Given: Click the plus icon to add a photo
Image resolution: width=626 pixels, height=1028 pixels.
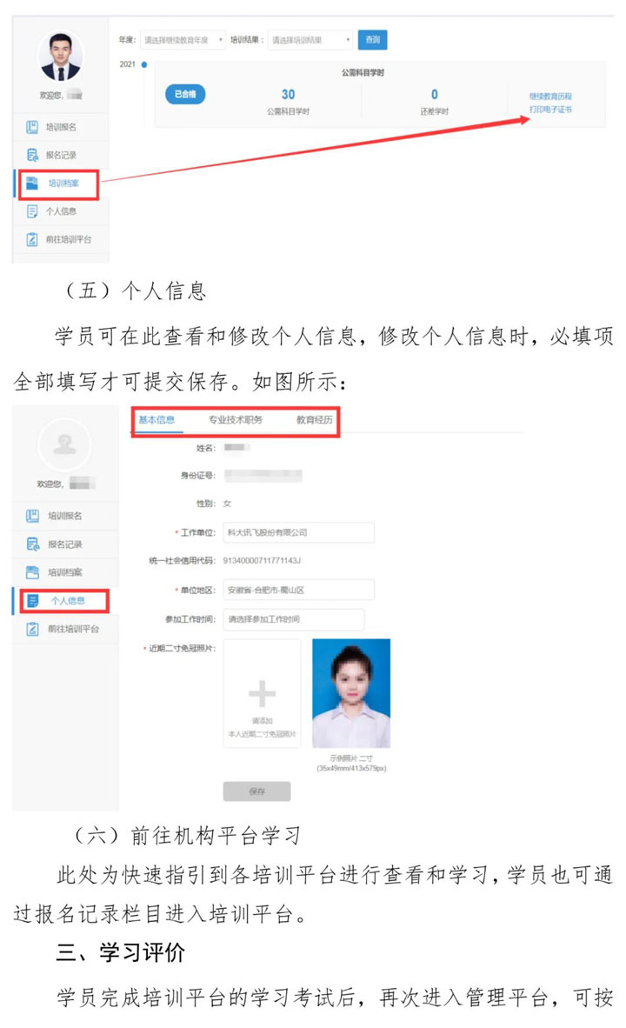Looking at the screenshot, I should (262, 693).
